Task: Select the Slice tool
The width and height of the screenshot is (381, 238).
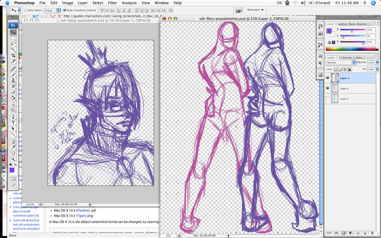Action: coord(13,61)
